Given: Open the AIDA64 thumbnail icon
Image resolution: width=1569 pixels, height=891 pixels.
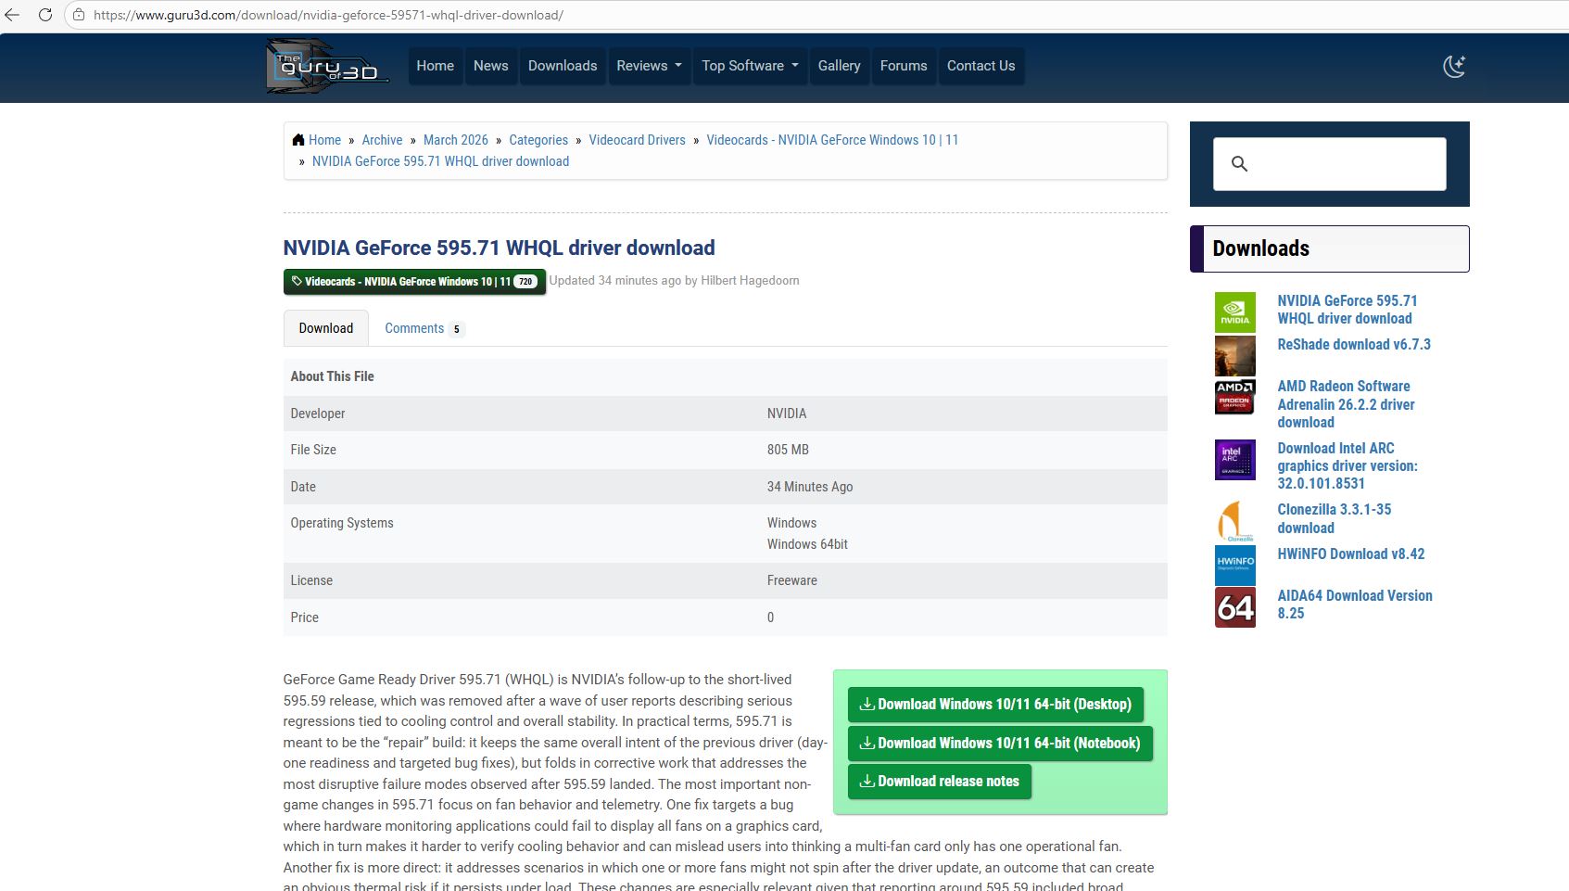Looking at the screenshot, I should (x=1235, y=607).
